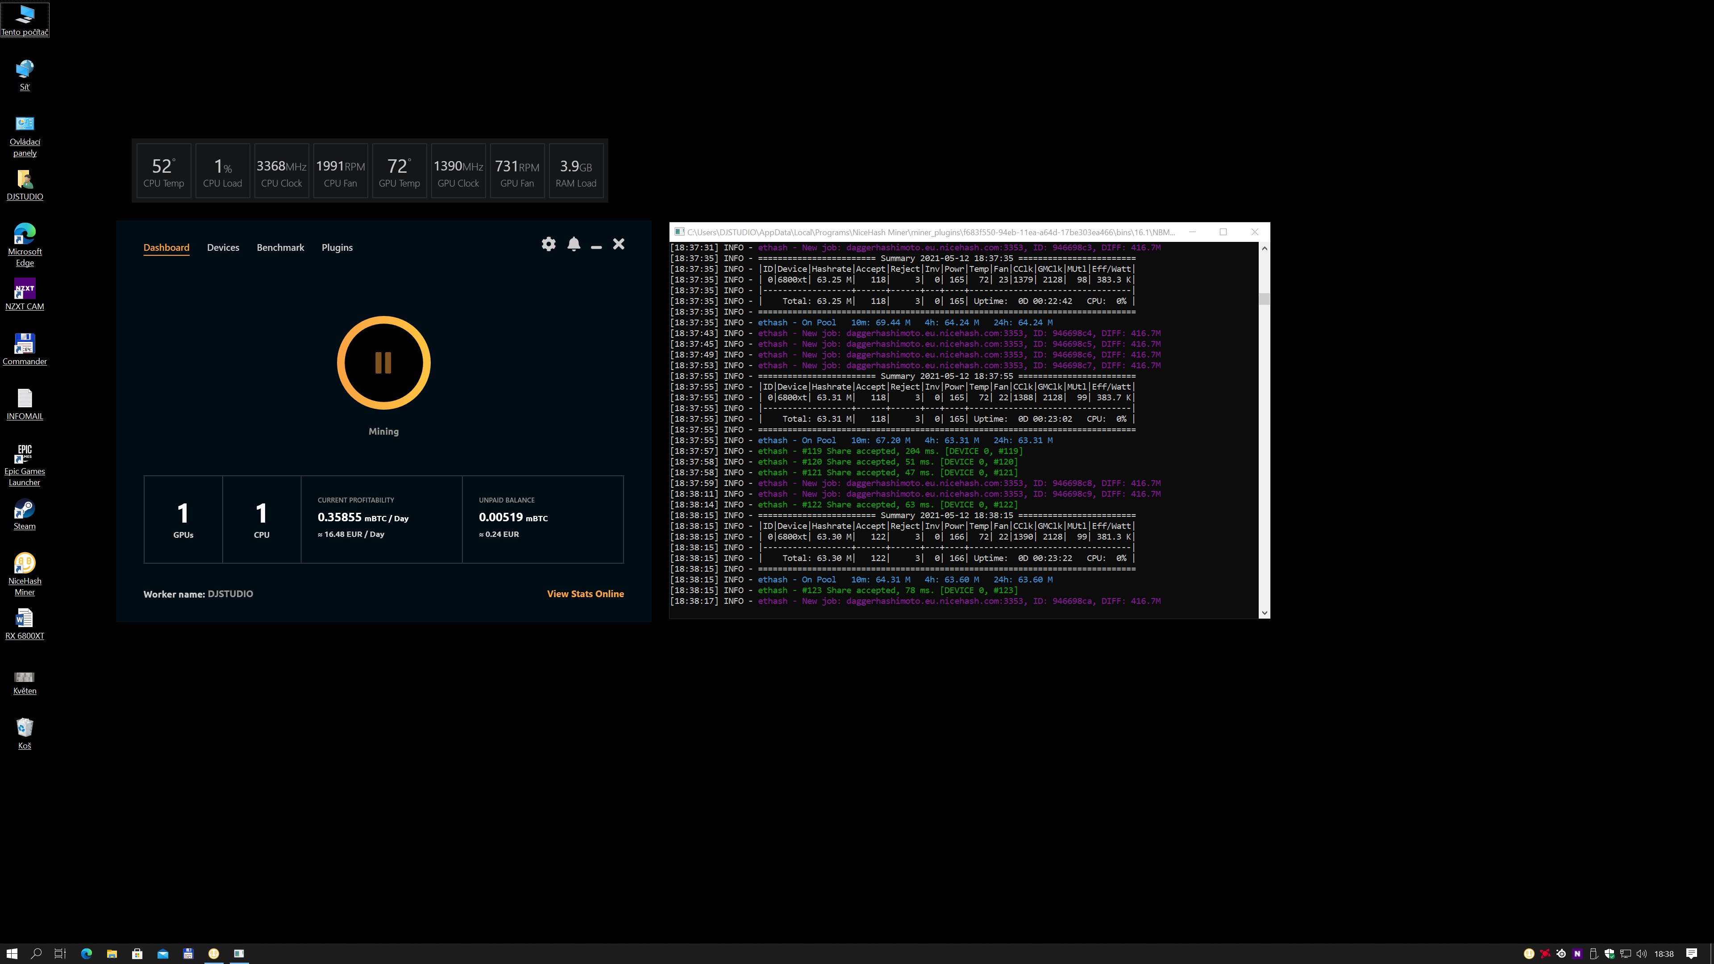Select the Commander desktop icon

[x=25, y=349]
